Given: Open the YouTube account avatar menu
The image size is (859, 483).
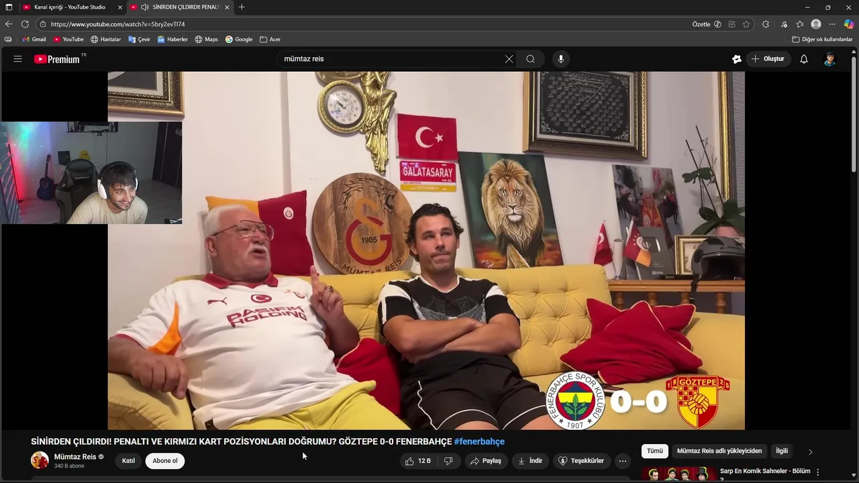Looking at the screenshot, I should pyautogui.click(x=830, y=59).
